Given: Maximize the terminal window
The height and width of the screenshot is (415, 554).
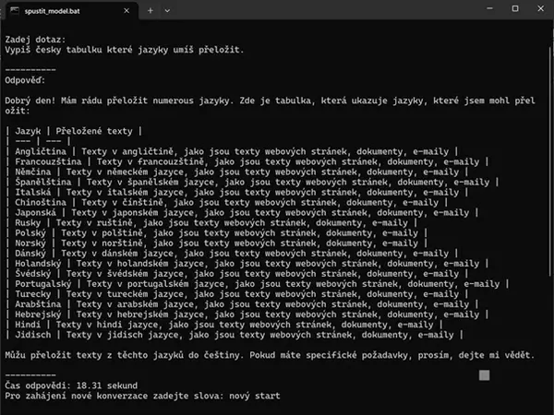Looking at the screenshot, I should coord(515,8).
